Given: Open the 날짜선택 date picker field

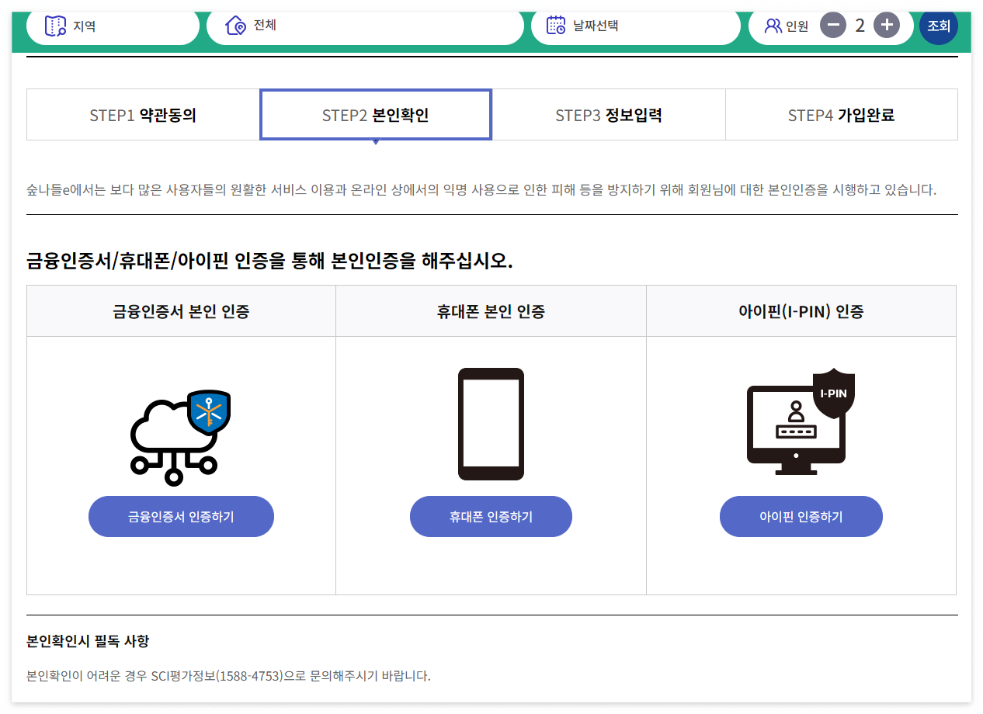Looking at the screenshot, I should [637, 25].
